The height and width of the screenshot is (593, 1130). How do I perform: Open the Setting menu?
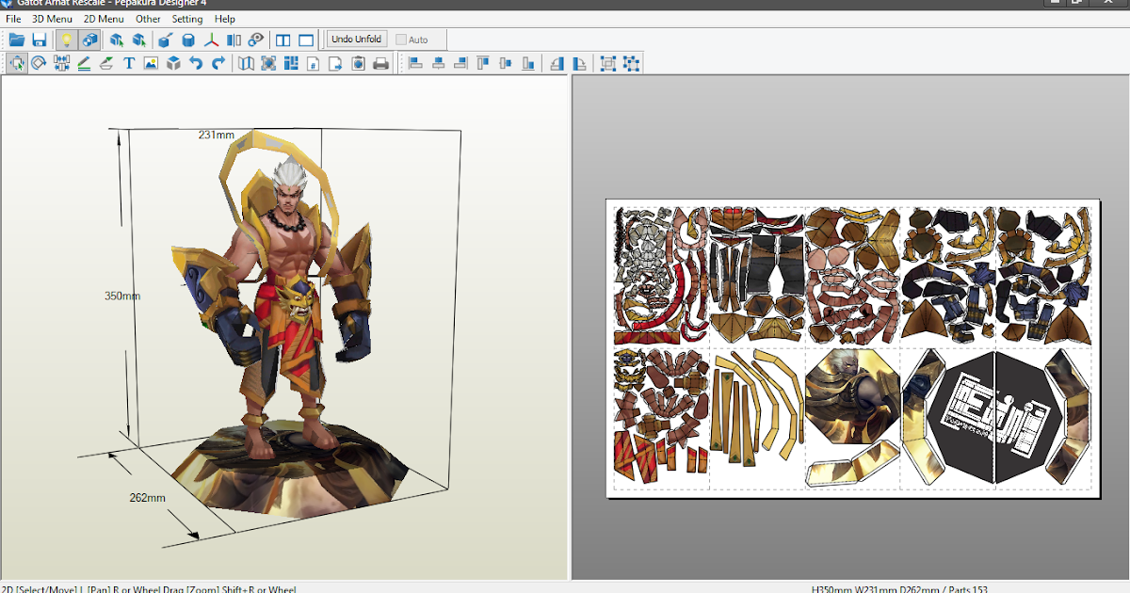187,18
